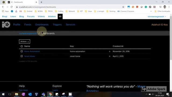
Task: Open reading list extension icon
Action: point(160,7)
